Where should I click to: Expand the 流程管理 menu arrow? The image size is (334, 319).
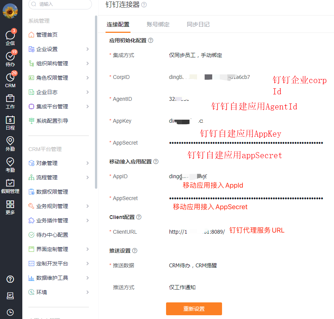pyautogui.click(x=87, y=177)
